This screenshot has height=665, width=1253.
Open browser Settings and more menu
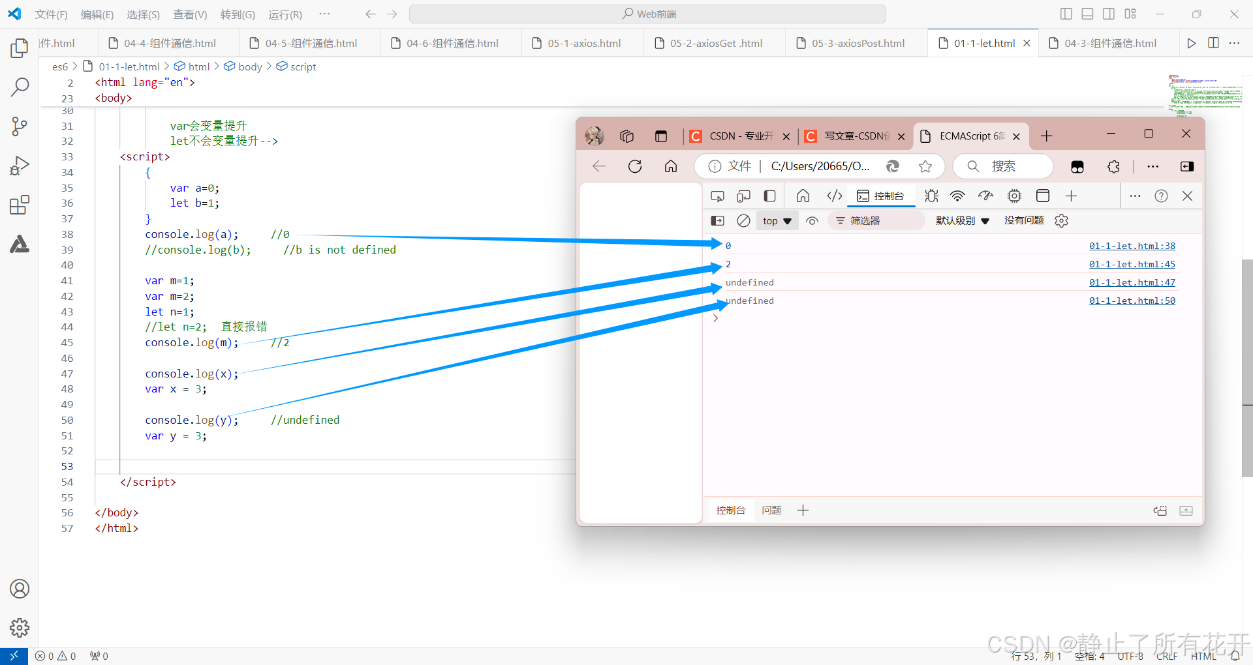click(1153, 166)
